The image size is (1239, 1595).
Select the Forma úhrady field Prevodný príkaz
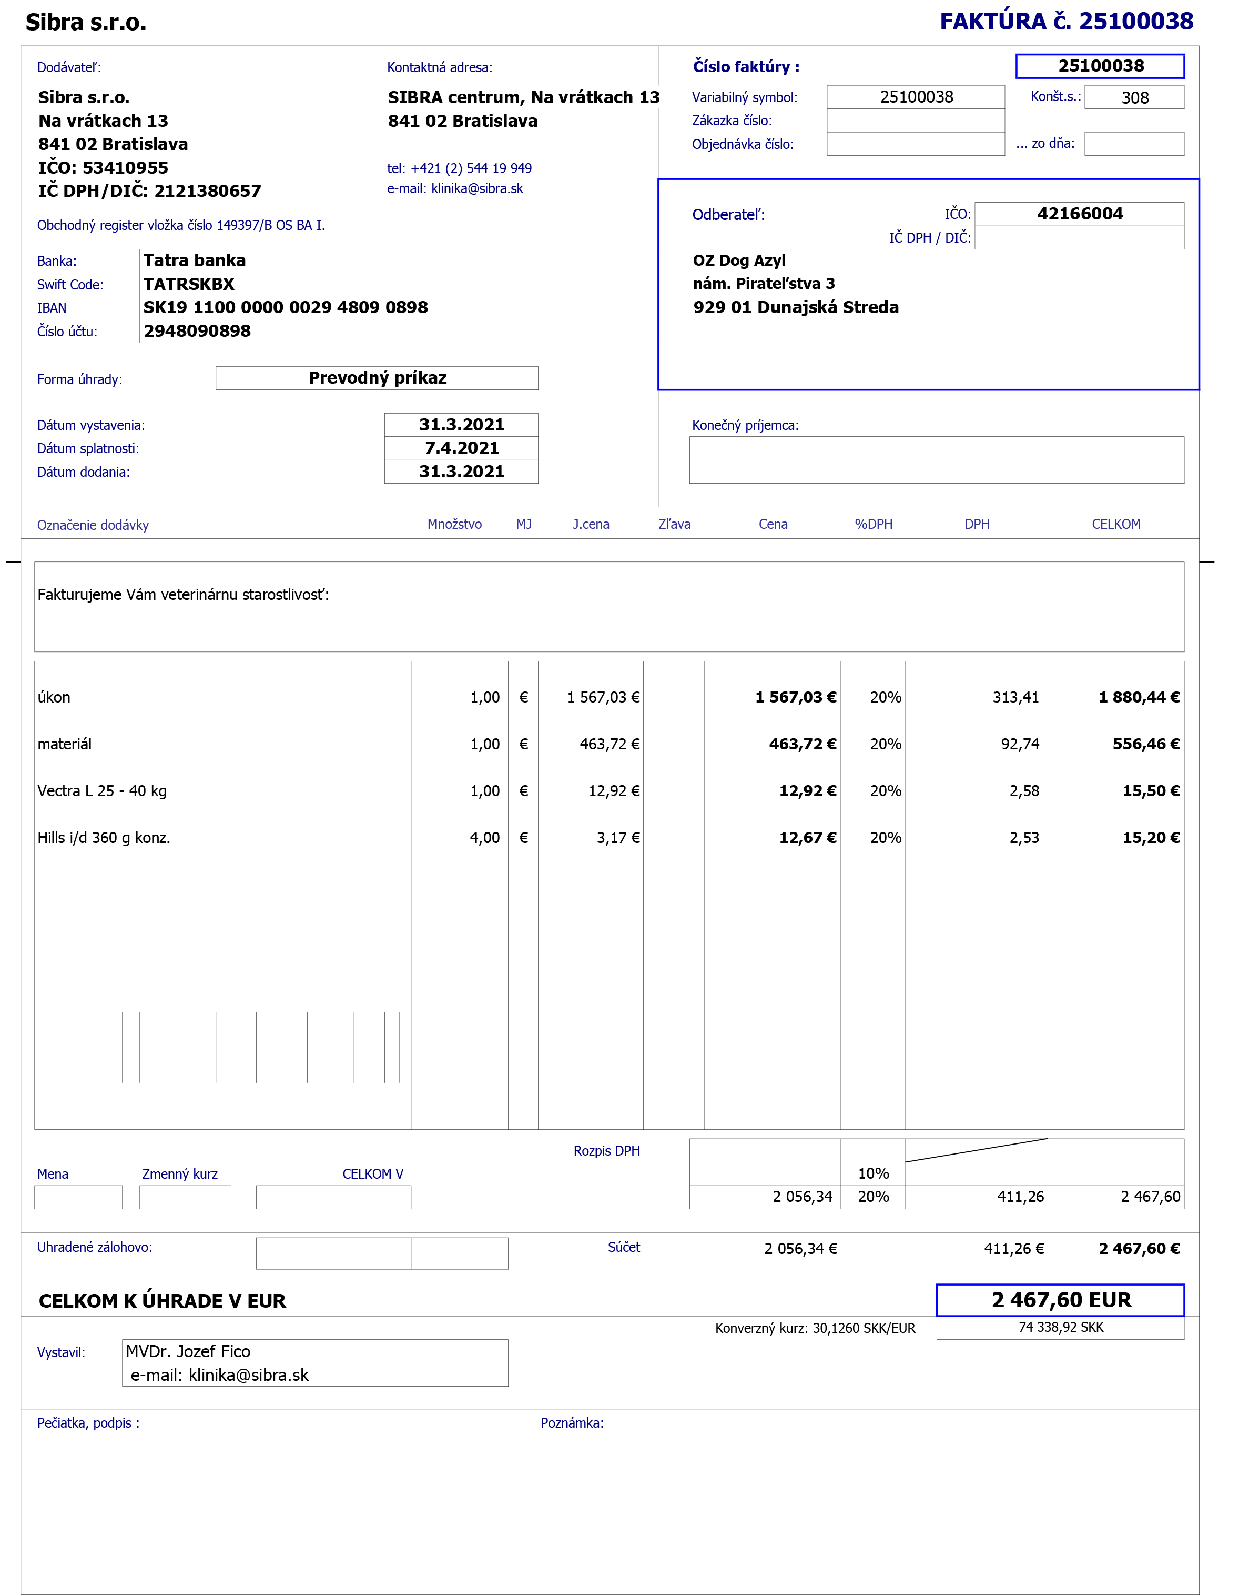click(377, 378)
